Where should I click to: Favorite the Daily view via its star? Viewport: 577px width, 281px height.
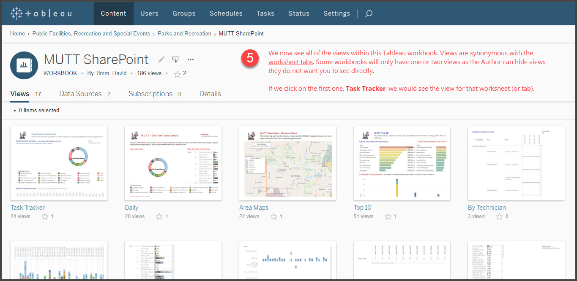pos(159,216)
